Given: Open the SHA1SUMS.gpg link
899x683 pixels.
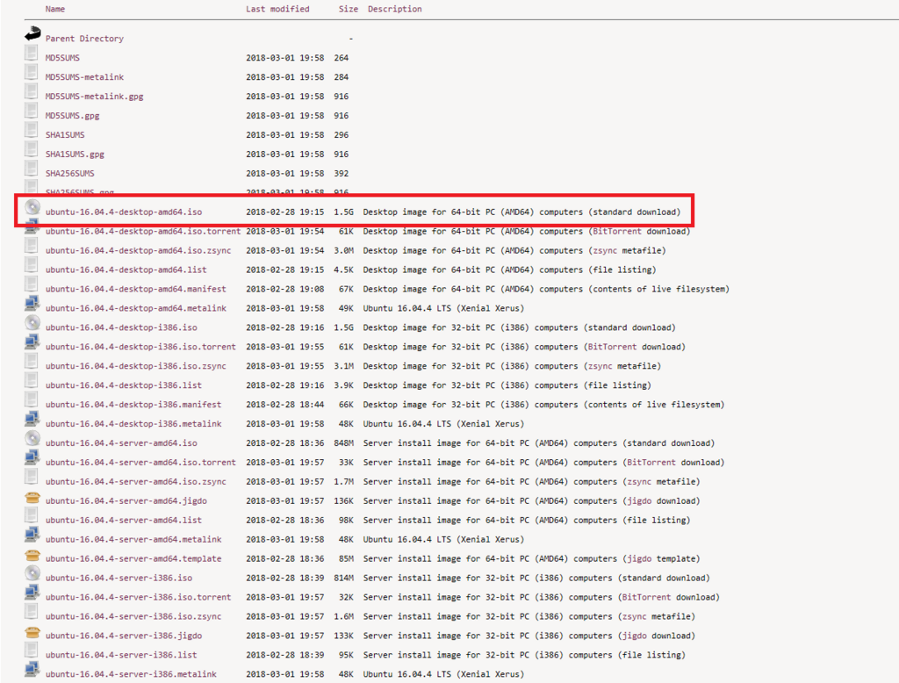Looking at the screenshot, I should 75,155.
